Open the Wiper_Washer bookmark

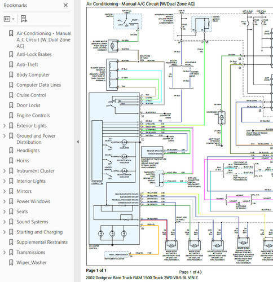pos(32,262)
